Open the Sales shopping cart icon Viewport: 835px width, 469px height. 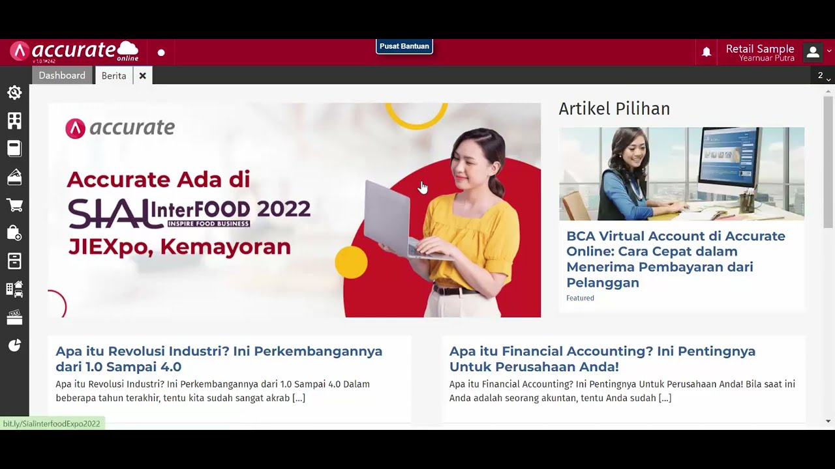point(14,205)
